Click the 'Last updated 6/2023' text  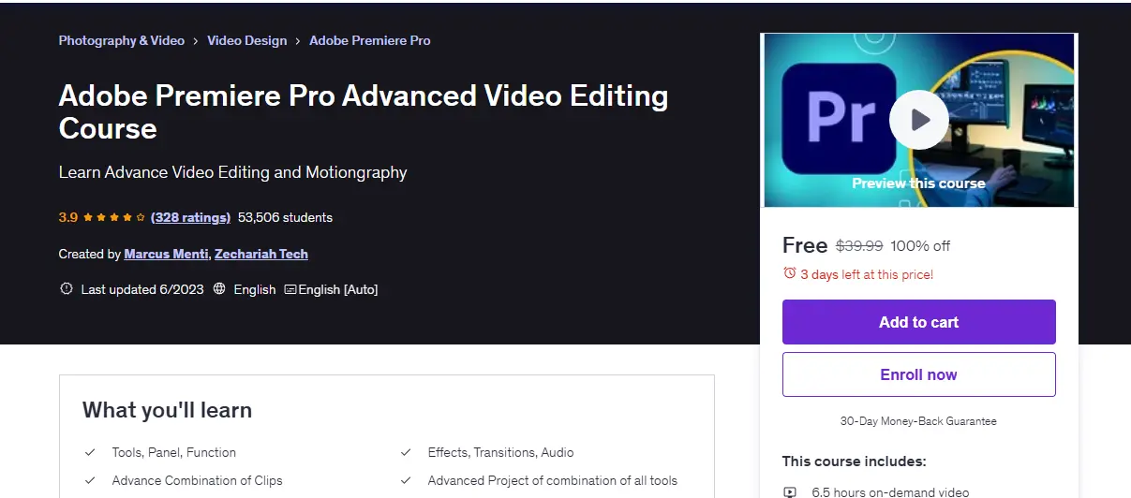coord(142,289)
